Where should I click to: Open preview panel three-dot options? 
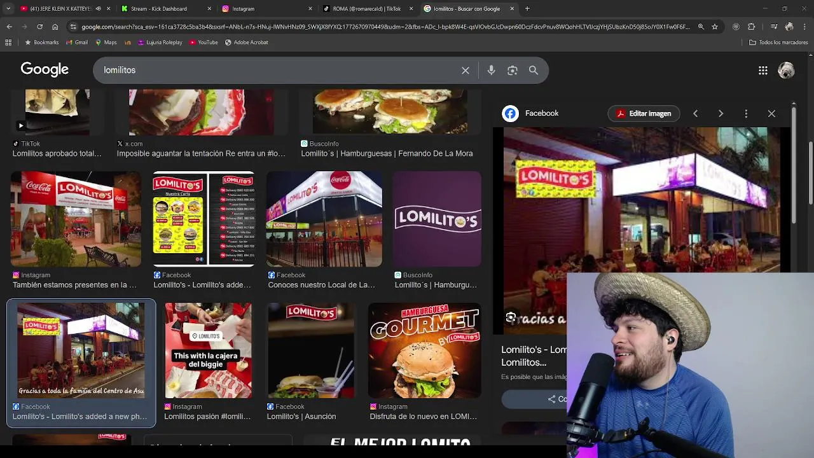click(746, 113)
